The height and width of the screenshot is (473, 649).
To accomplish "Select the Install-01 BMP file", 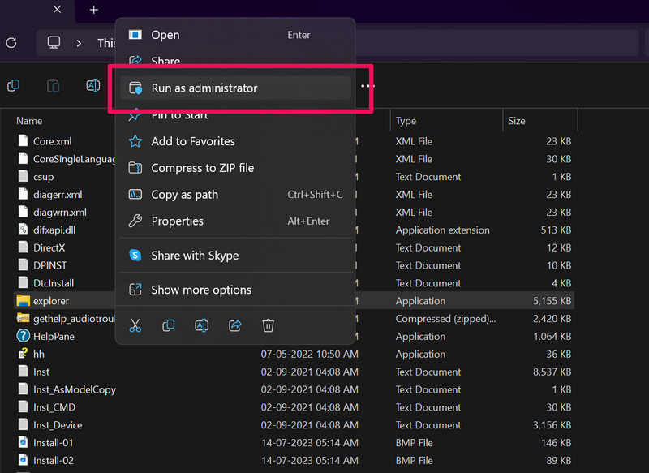I will click(x=53, y=443).
